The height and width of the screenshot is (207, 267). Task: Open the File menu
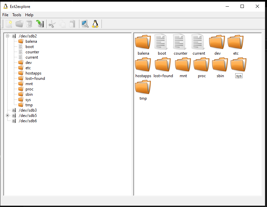[x=5, y=15]
